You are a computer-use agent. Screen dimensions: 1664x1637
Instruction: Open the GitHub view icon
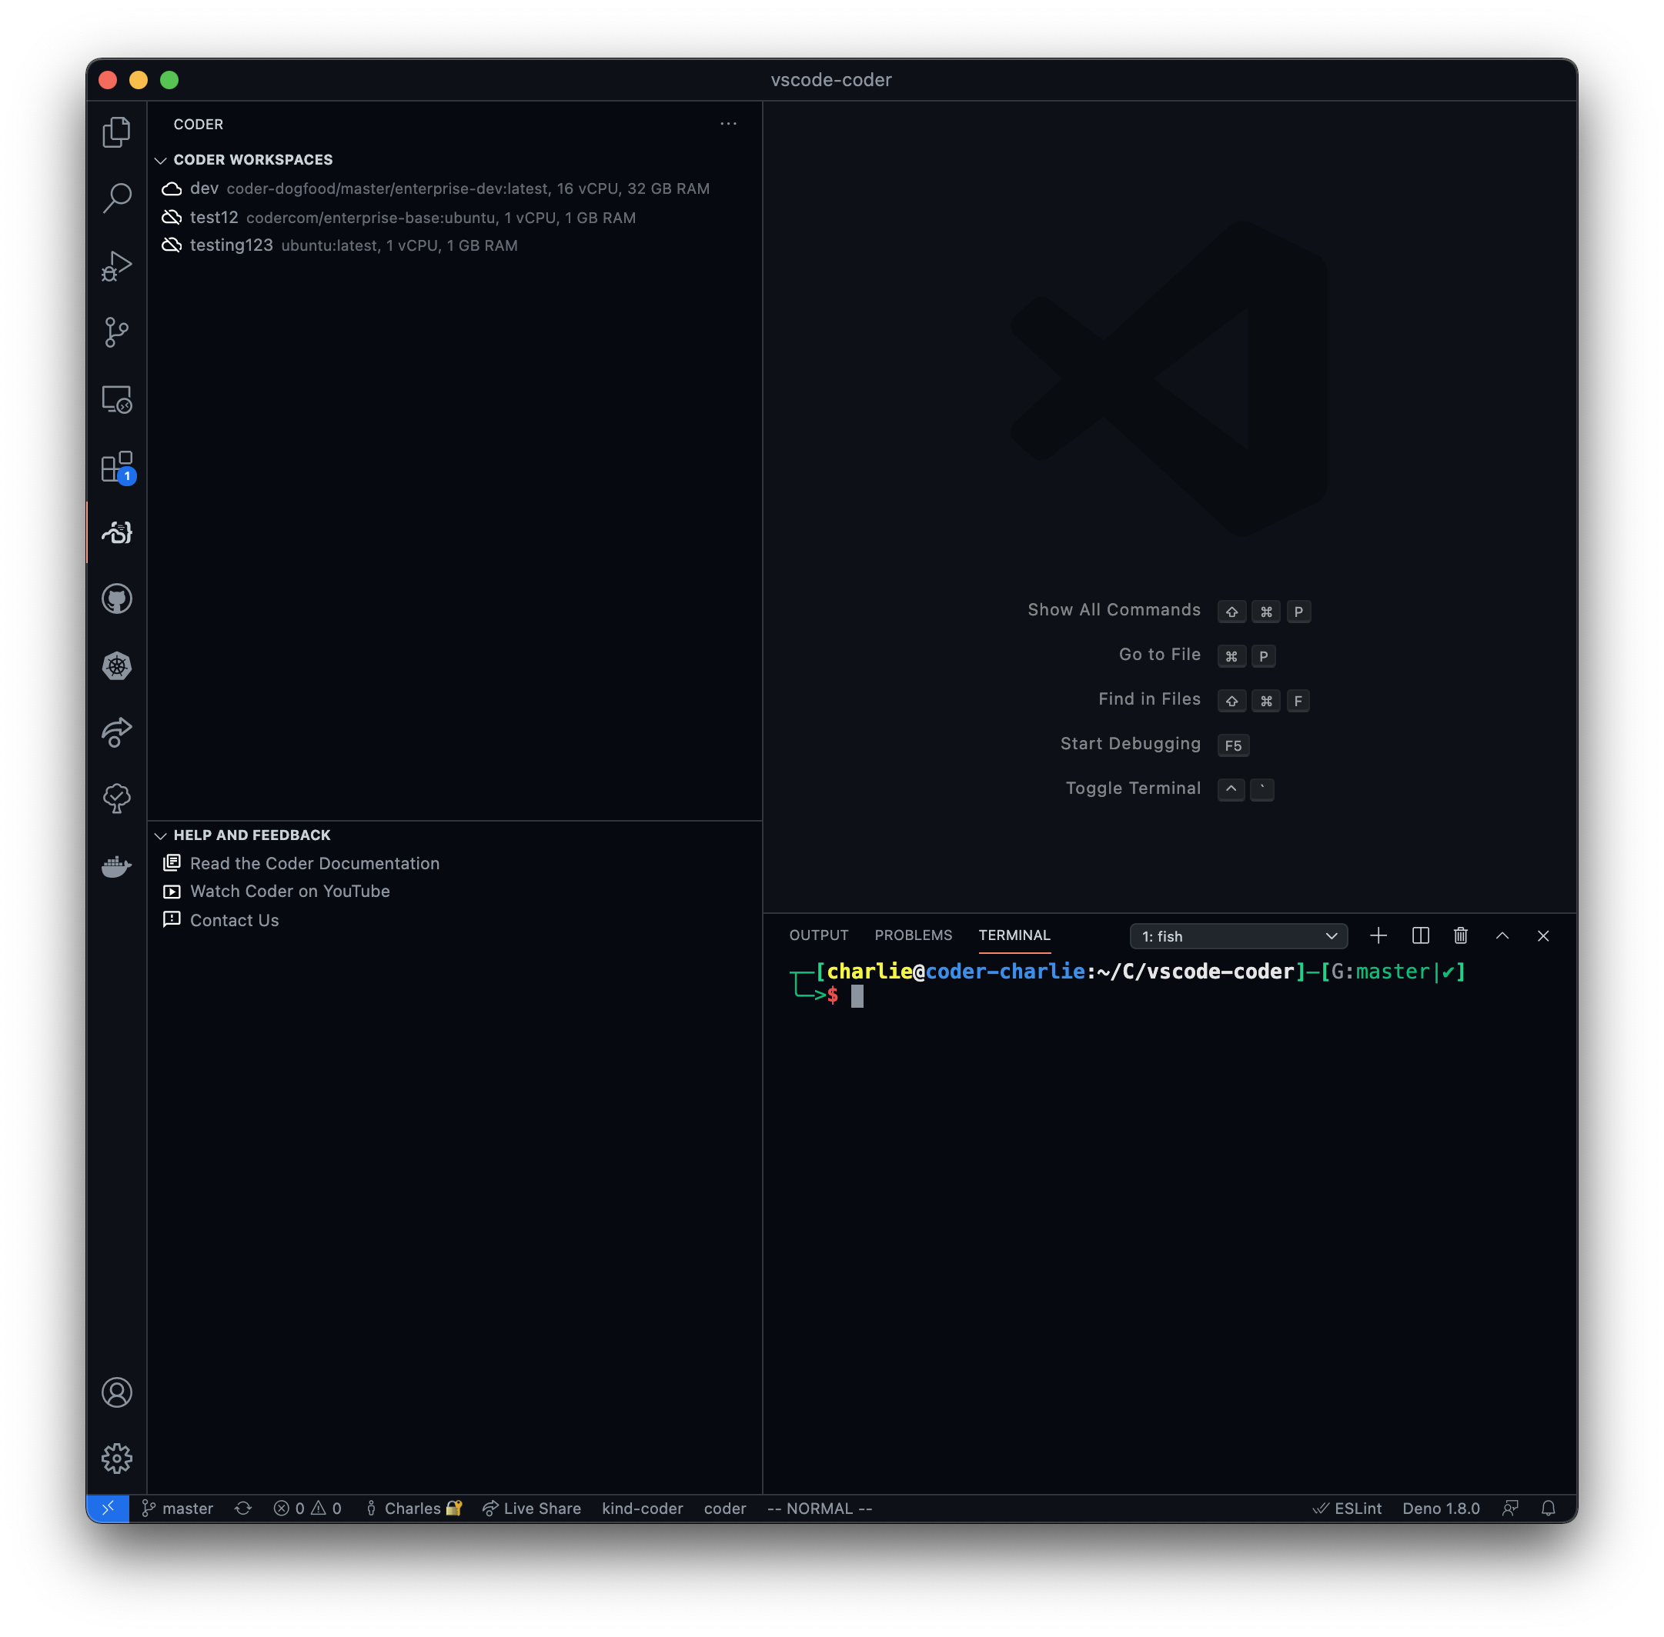[x=116, y=599]
